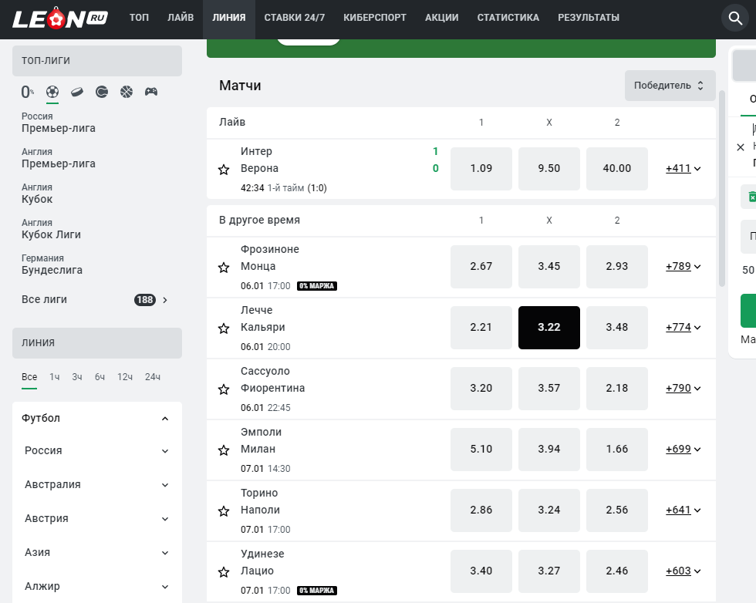Open the ЛИНИЯ navigation tab
The width and height of the screenshot is (756, 603).
pyautogui.click(x=229, y=18)
